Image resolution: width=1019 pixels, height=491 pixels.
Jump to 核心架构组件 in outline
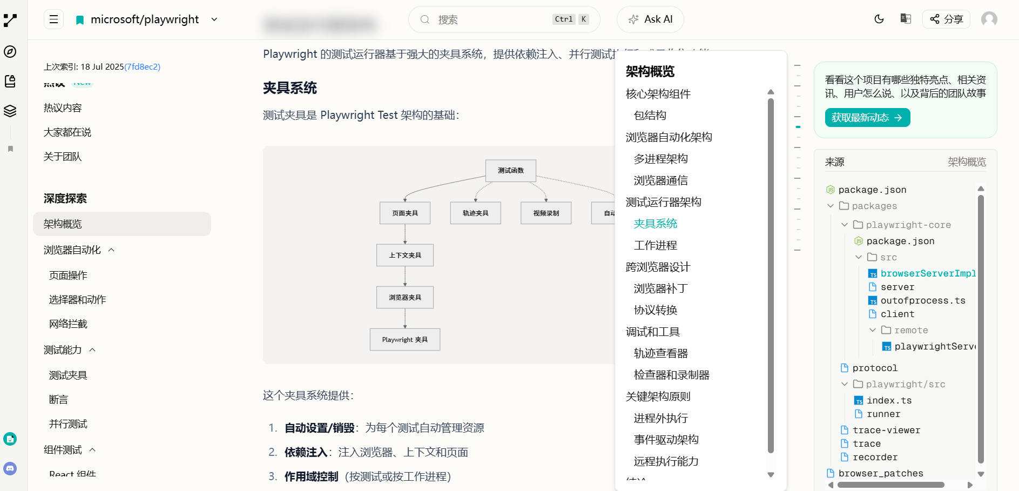coord(658,94)
